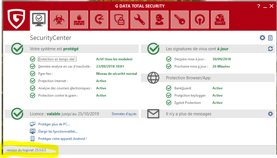The height and width of the screenshot is (158, 277).
Task: Open "Élargir les fonctionnalités..." link
Action: pyautogui.click(x=58, y=131)
